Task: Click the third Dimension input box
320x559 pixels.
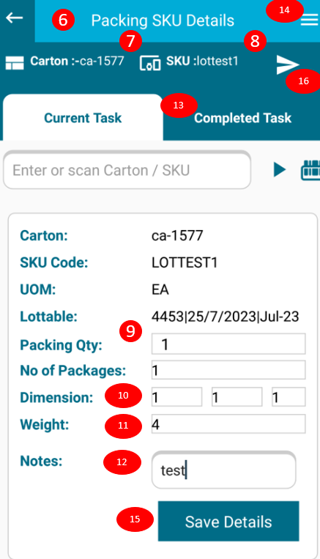Action: pyautogui.click(x=289, y=397)
